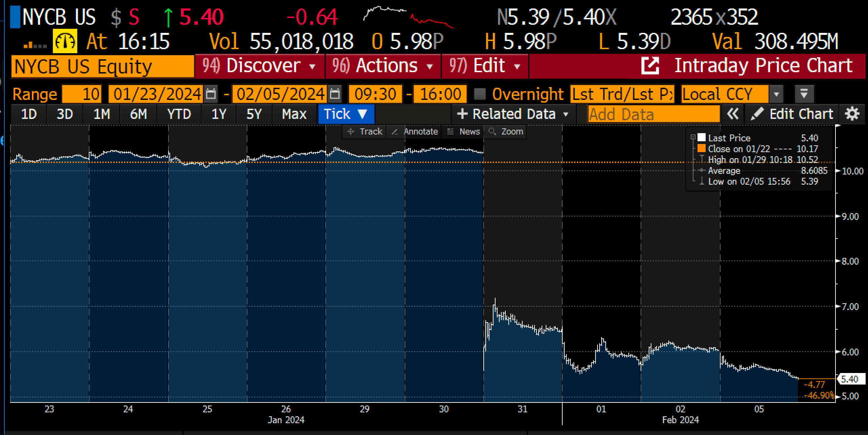Open chart settings gear icon
Viewport: 868px width, 435px height.
pos(852,114)
